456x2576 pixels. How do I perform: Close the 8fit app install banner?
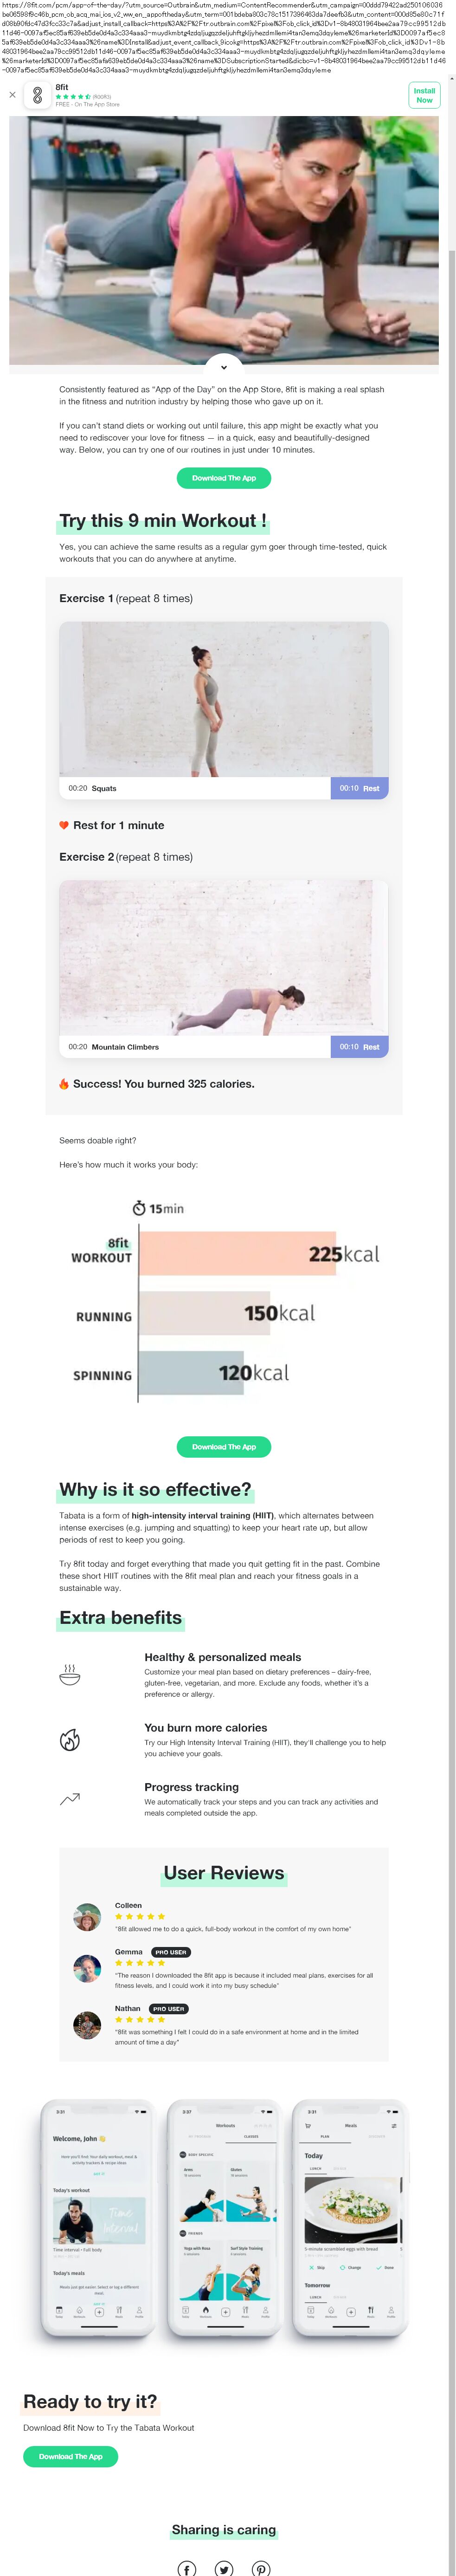pyautogui.click(x=13, y=95)
